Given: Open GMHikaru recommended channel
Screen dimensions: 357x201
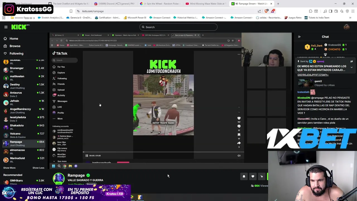Looking at the screenshot, I should pyautogui.click(x=24, y=182).
